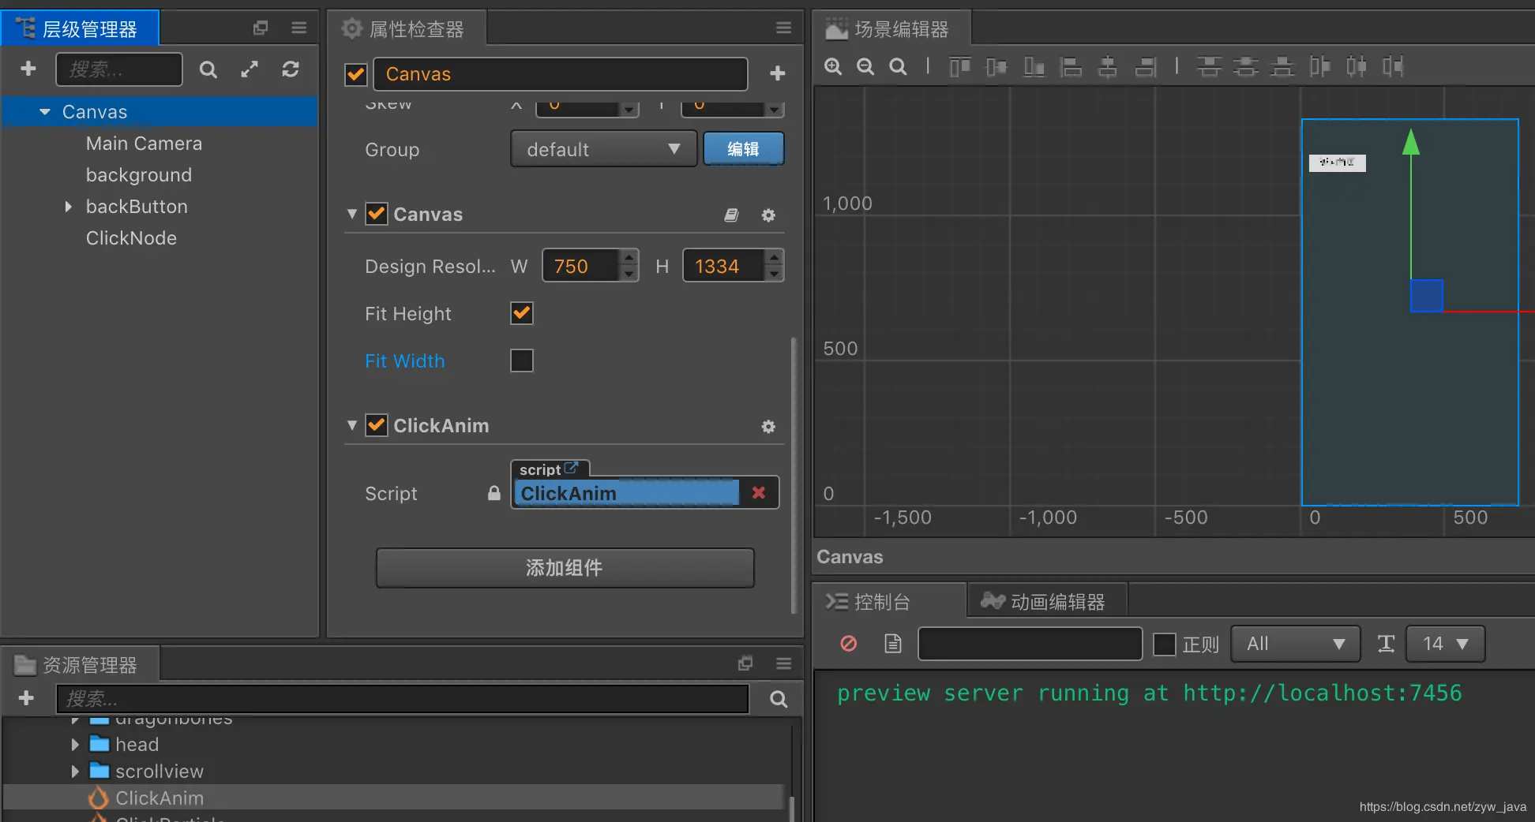Focus the Design Resolution width field 750

pyautogui.click(x=581, y=266)
